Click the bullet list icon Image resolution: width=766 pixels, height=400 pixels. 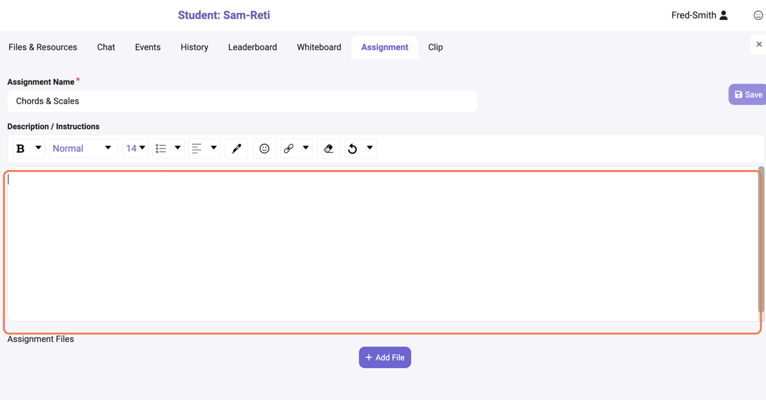coord(161,148)
